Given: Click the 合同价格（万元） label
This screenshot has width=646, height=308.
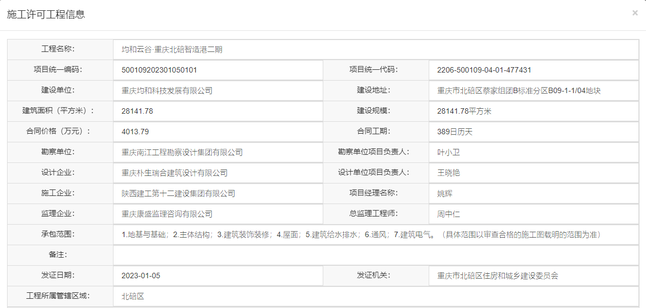Looking at the screenshot, I should 57,132.
